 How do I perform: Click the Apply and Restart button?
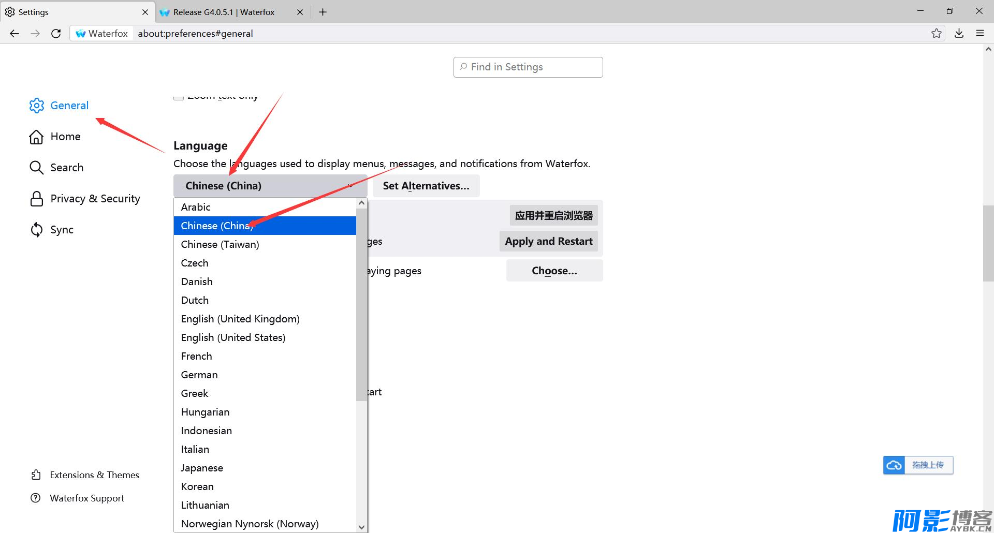pyautogui.click(x=549, y=241)
